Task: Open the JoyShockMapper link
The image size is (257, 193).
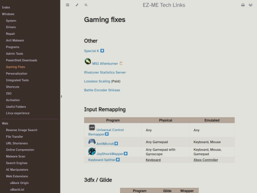Action: [110, 154]
